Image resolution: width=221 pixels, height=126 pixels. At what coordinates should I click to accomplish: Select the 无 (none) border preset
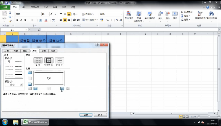click(38, 61)
